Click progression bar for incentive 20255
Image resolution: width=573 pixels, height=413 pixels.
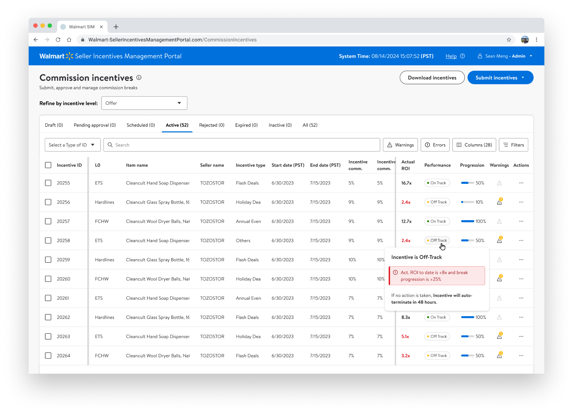coord(467,183)
